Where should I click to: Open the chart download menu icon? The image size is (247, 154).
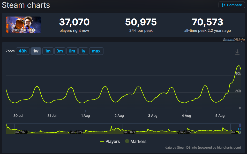[x=237, y=52]
